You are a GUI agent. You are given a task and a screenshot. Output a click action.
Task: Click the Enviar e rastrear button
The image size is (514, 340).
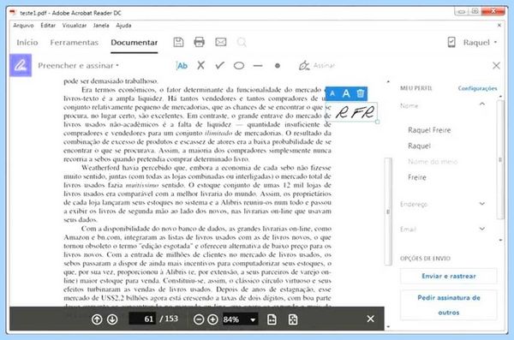(448, 276)
